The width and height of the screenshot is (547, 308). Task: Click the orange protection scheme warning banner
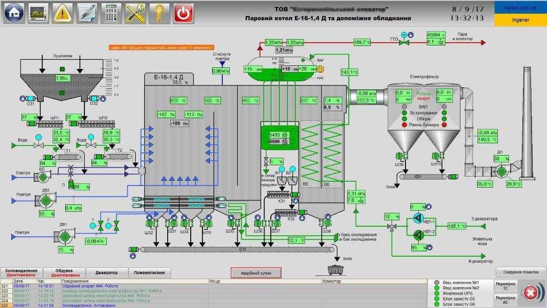[x=161, y=48]
